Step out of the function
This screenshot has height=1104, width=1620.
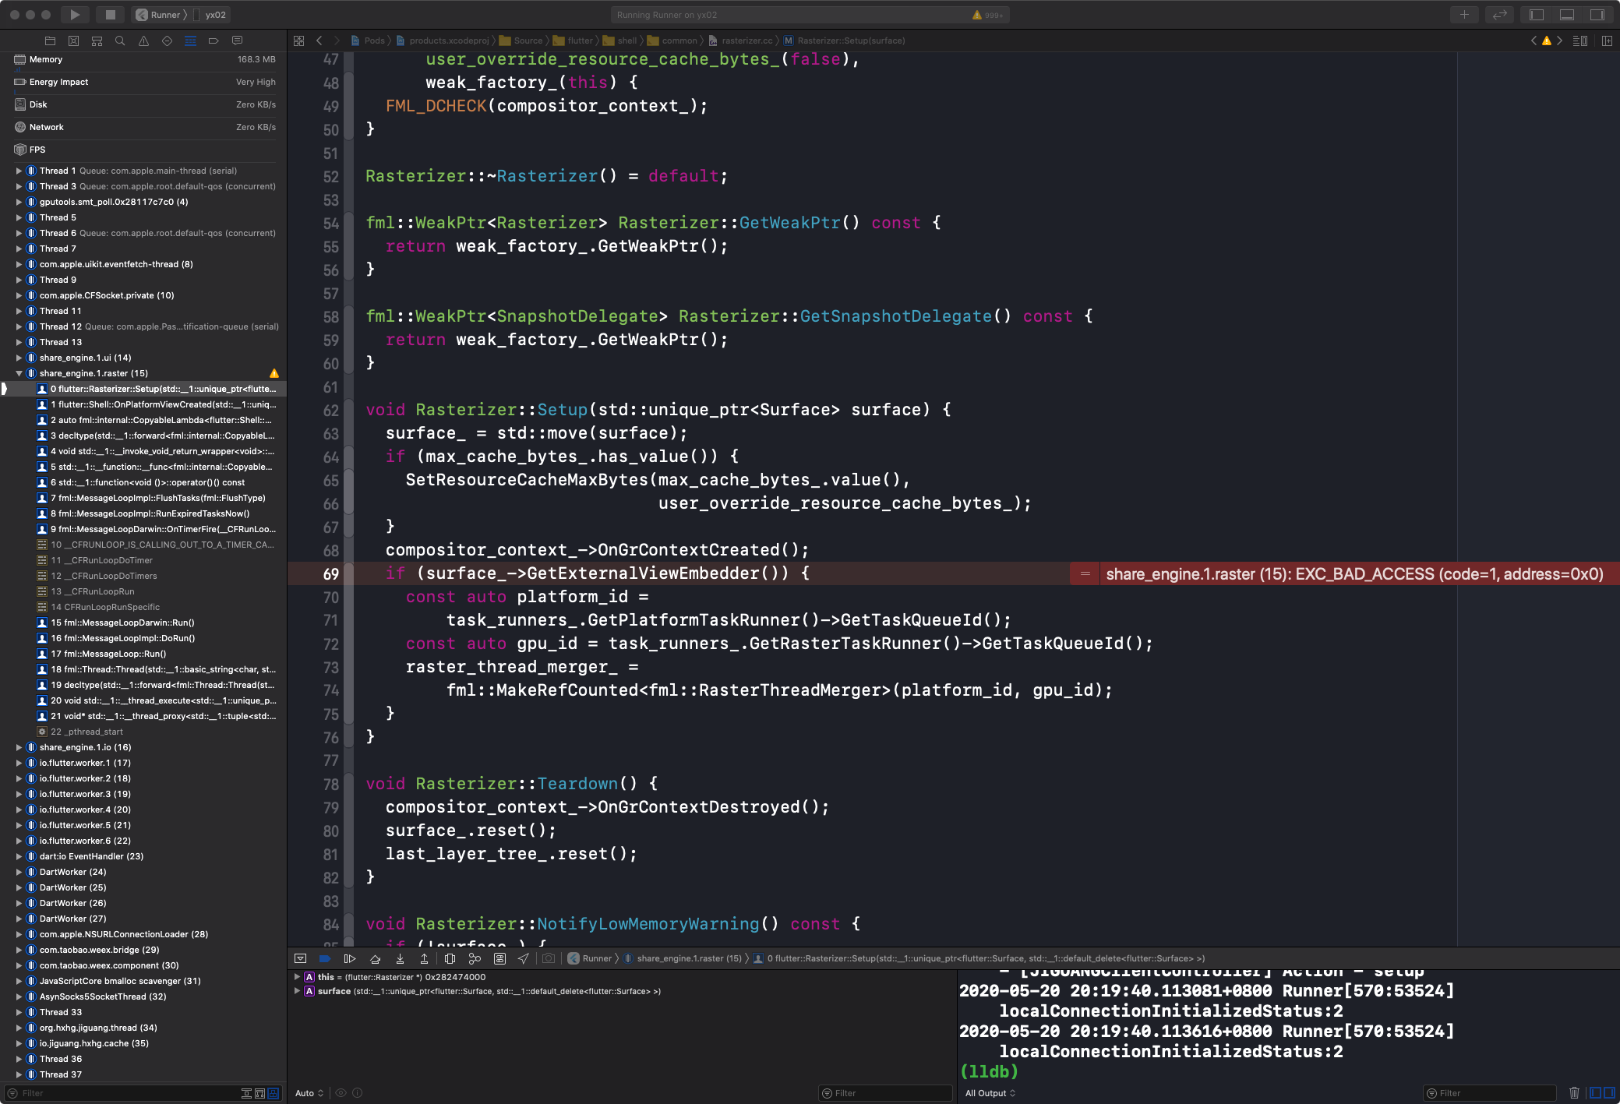pos(424,958)
